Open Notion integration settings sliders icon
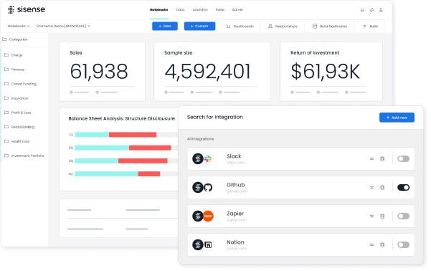The width and height of the screenshot is (431, 271). [x=371, y=244]
